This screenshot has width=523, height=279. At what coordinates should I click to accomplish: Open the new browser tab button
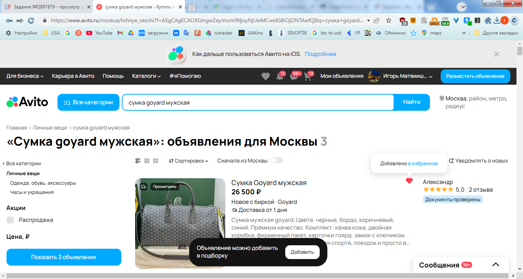pos(191,7)
